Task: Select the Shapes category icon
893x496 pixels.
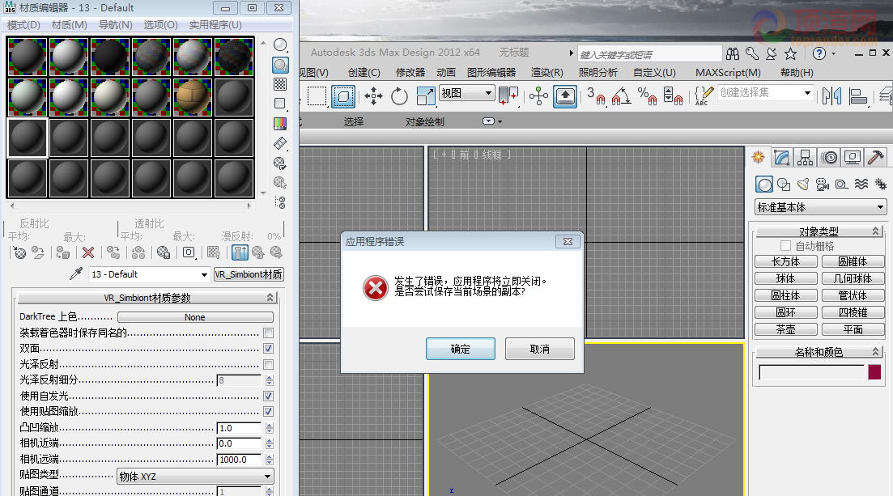Action: tap(784, 184)
